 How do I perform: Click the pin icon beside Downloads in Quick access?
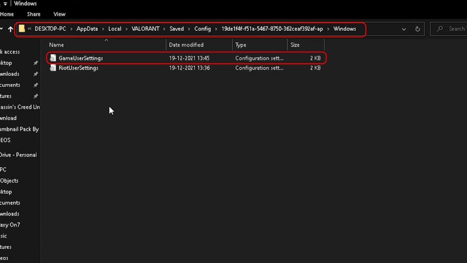pos(35,74)
